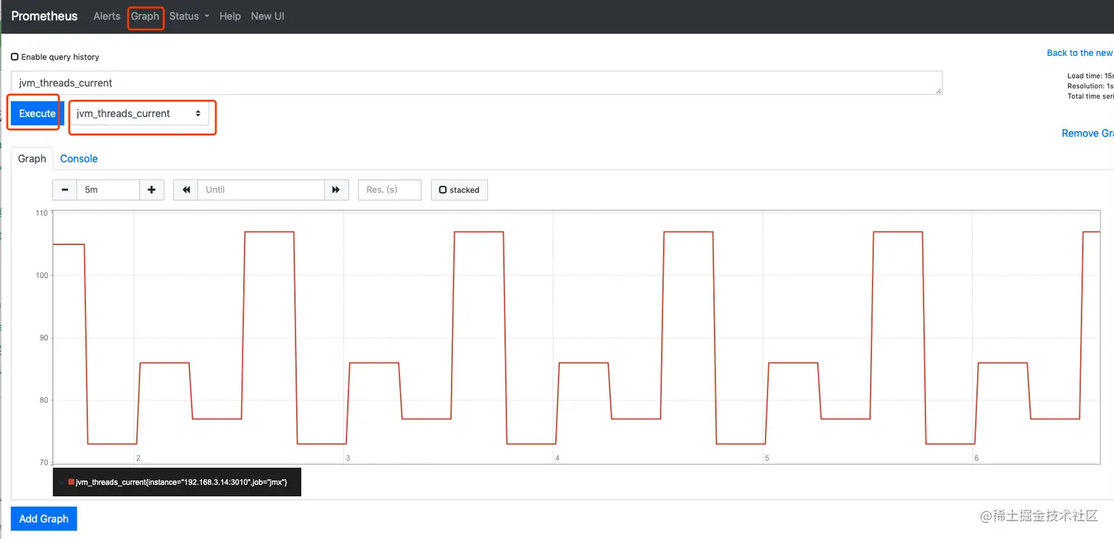The height and width of the screenshot is (539, 1114).
Task: Click the Until end time field
Action: pos(261,190)
